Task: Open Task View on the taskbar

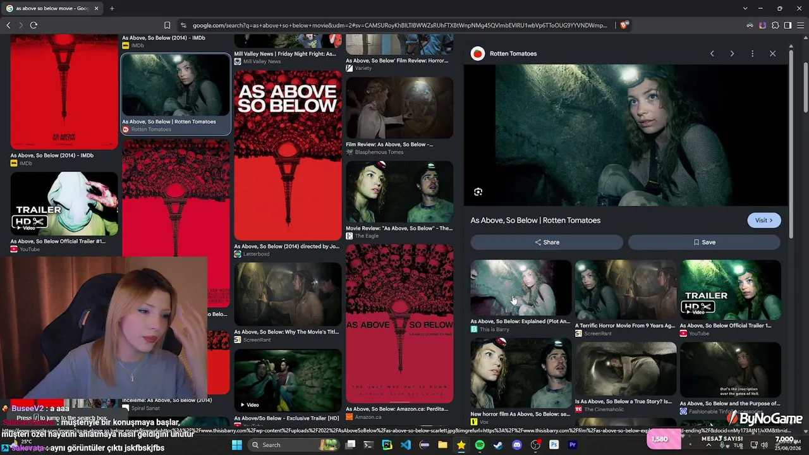Action: point(351,445)
